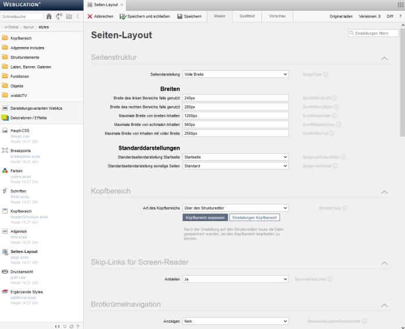The image size is (405, 329).
Task: Click the Schnellsuche search field
Action: [21, 16]
